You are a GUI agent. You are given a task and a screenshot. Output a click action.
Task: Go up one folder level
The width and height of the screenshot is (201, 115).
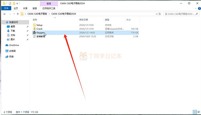[18, 14]
